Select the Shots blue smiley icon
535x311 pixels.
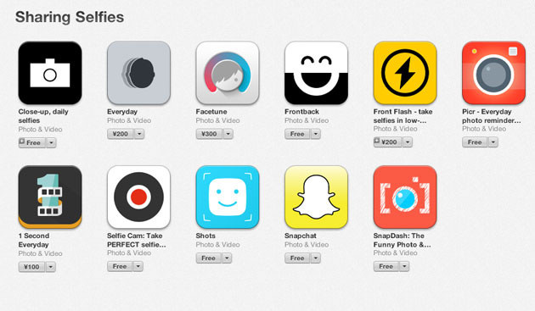tap(228, 197)
